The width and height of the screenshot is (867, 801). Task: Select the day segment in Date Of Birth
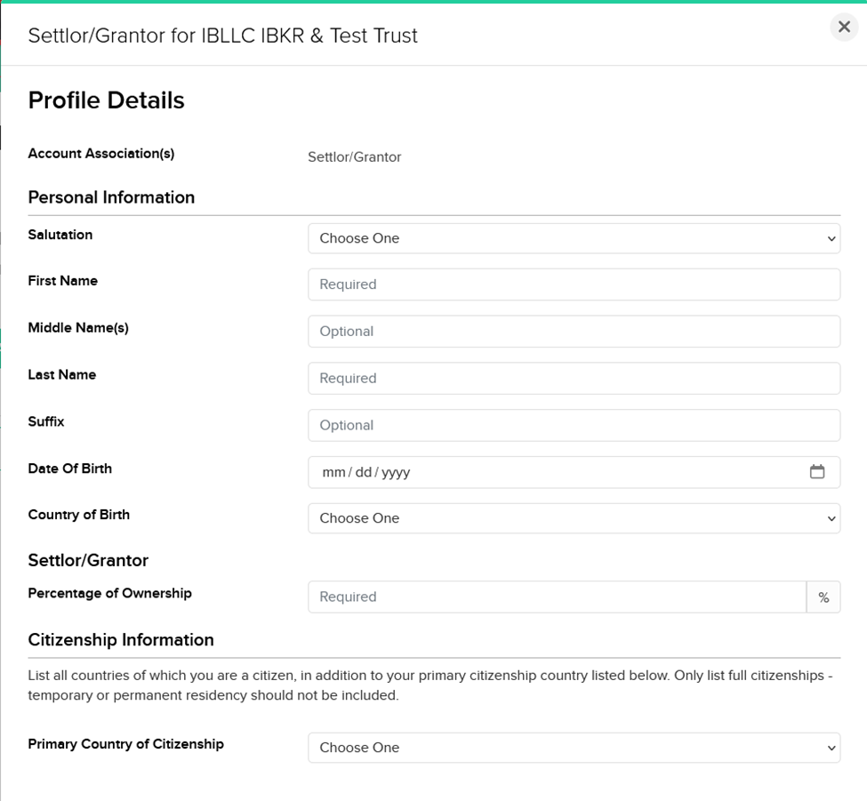coord(364,473)
